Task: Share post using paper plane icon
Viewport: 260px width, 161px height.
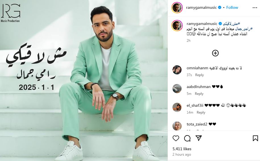Action: click(x=199, y=138)
